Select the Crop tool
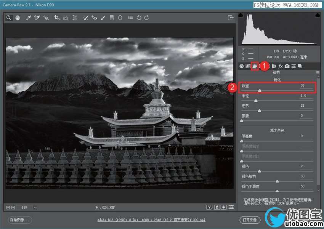 [x=57, y=18]
